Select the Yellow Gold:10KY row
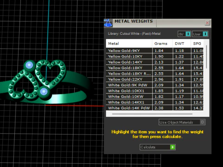223x167 pixels. [x=155, y=56]
